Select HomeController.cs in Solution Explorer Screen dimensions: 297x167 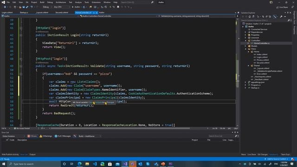261,43
